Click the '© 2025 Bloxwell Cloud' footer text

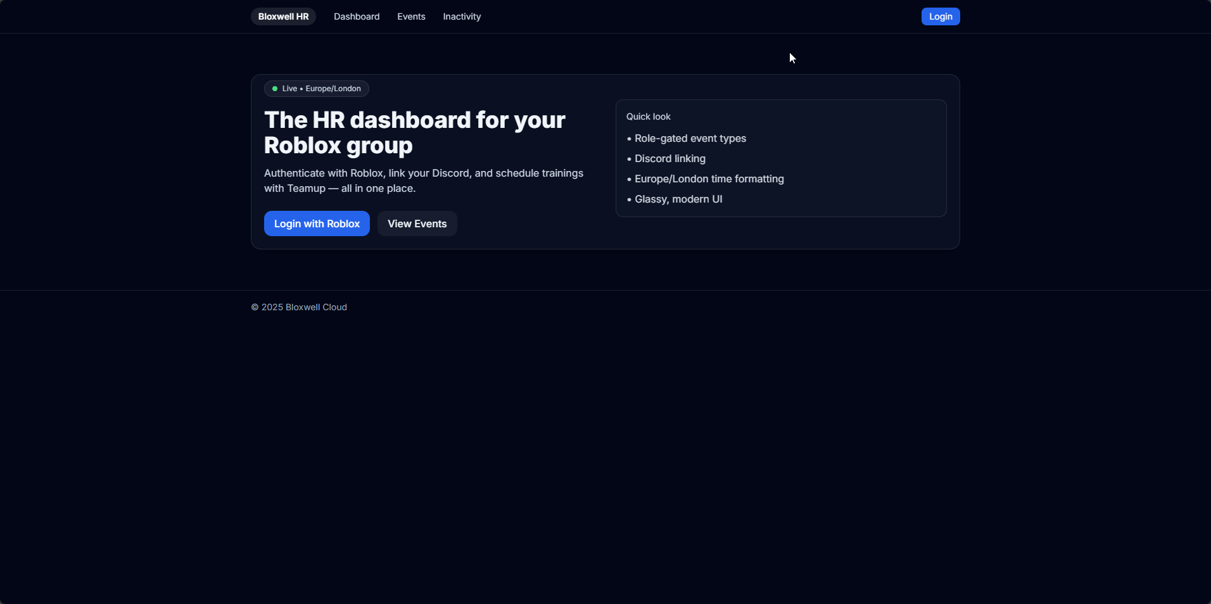(x=299, y=307)
